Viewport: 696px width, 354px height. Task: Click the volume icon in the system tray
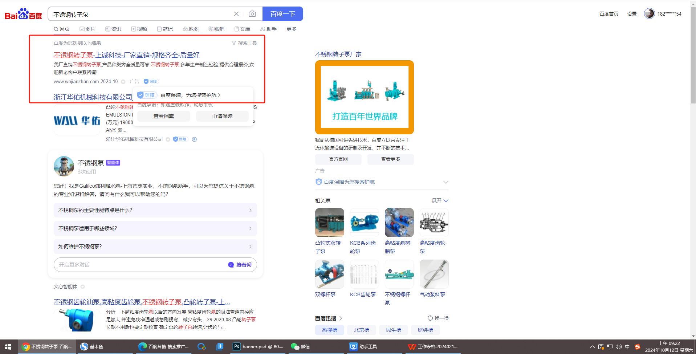[x=618, y=347]
